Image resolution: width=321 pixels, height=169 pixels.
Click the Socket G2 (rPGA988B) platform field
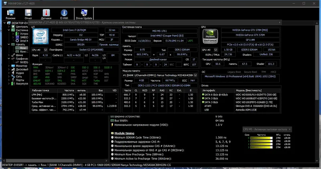tap(91, 50)
